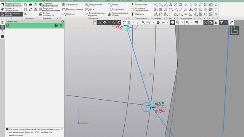Click the coordinate system origin marker
Viewport: 244px width, 137px height.
coord(79,123)
